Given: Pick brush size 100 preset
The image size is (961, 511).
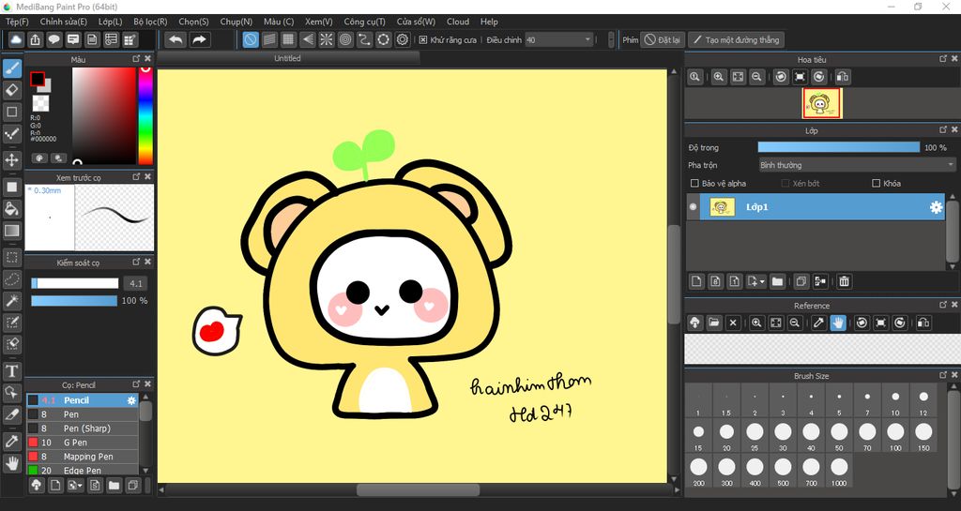Looking at the screenshot, I should coord(895,436).
